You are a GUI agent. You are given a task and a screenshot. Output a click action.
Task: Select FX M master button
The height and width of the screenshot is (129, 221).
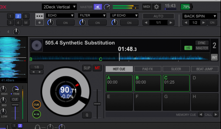(x=26, y=23)
